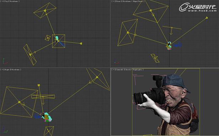
Task: Open Wireframe shading menu in Right viewport
Action: point(16,69)
